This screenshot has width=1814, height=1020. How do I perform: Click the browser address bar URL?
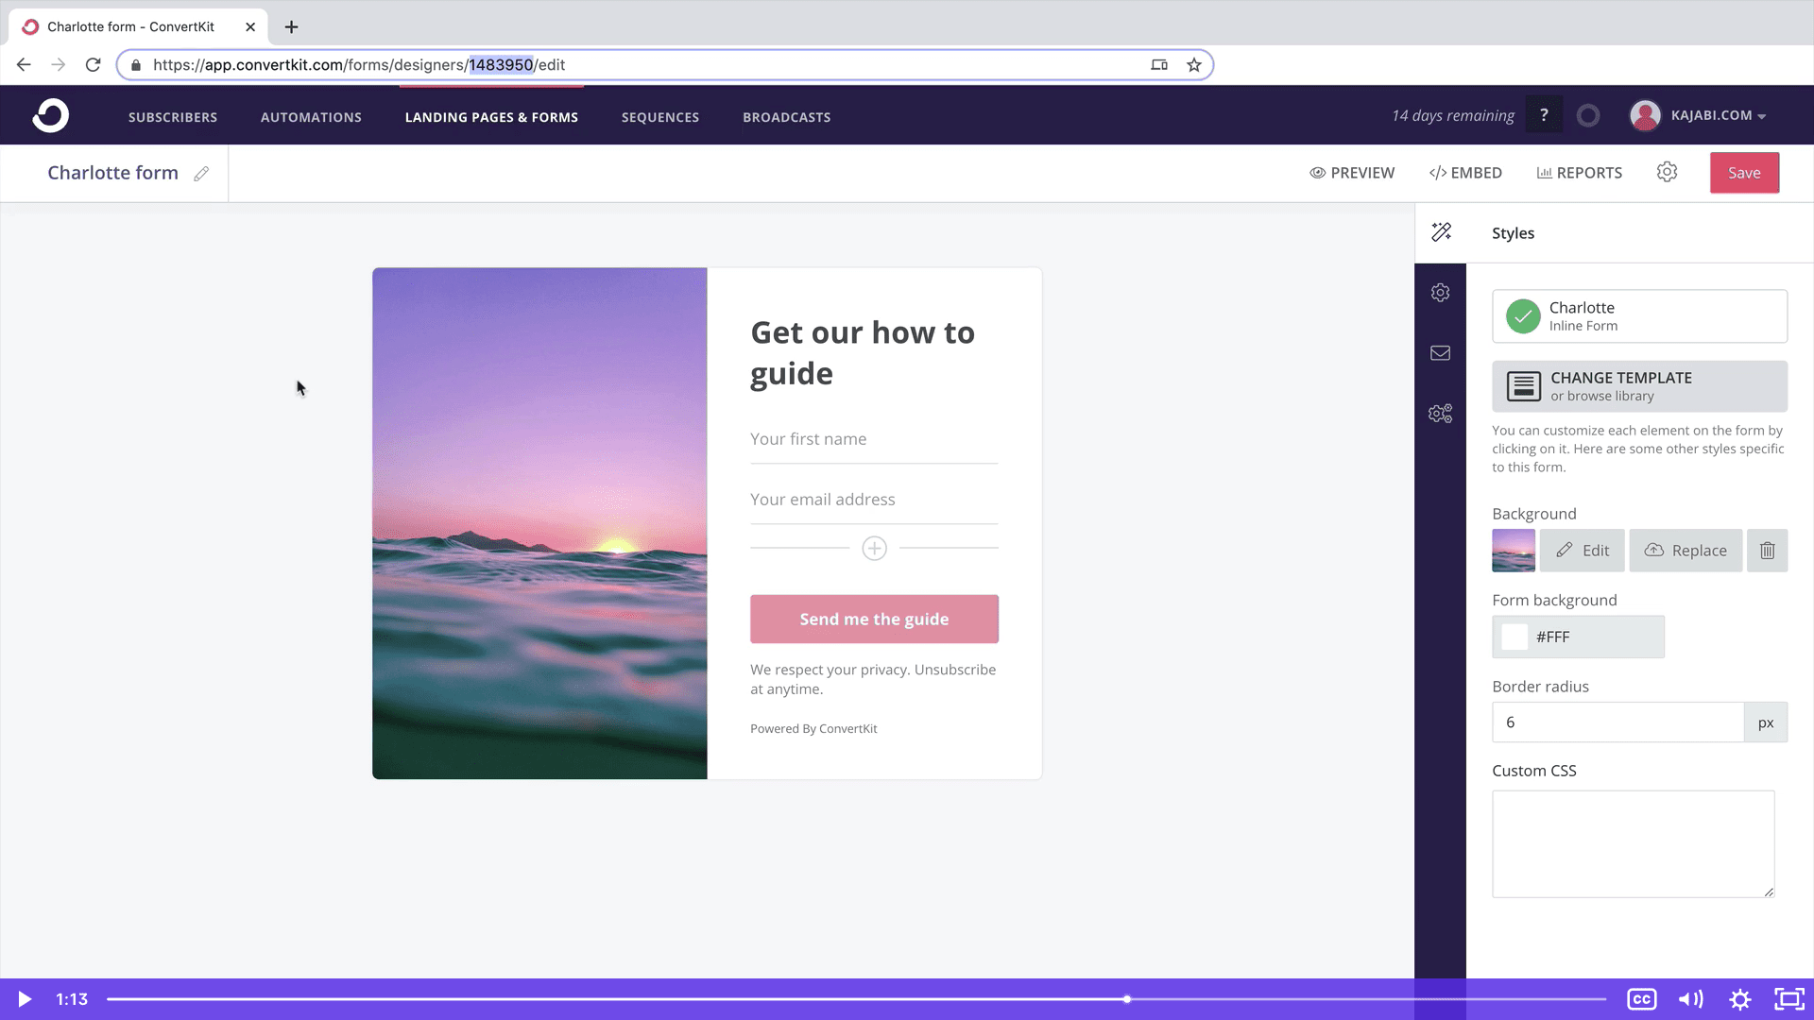(359, 65)
